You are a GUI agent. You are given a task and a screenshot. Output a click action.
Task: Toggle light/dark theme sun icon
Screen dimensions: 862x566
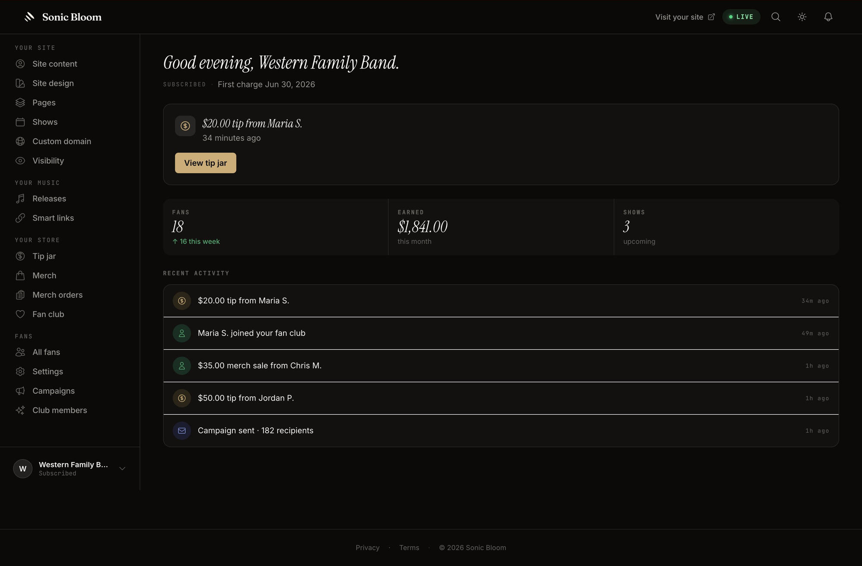[802, 17]
